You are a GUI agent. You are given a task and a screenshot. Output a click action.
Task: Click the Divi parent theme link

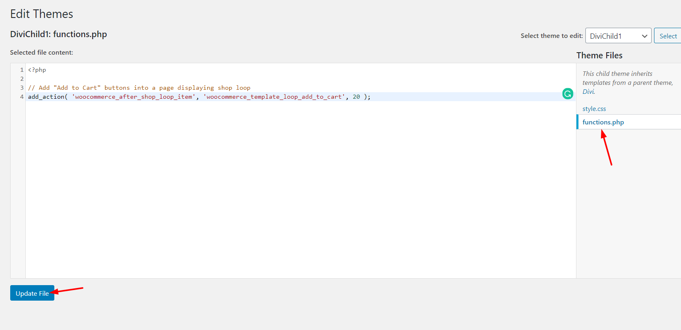click(589, 92)
